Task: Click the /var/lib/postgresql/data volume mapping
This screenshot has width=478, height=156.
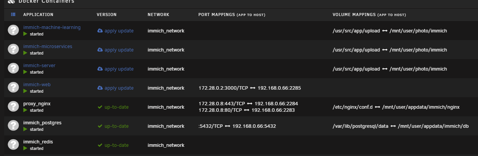Action: (x=401, y=126)
